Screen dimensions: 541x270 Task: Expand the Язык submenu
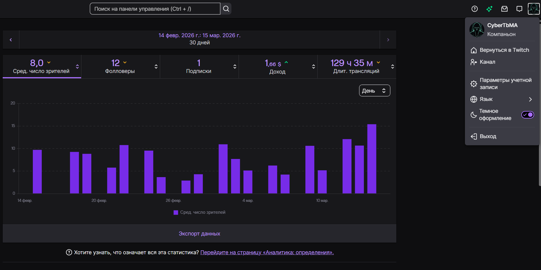point(502,99)
